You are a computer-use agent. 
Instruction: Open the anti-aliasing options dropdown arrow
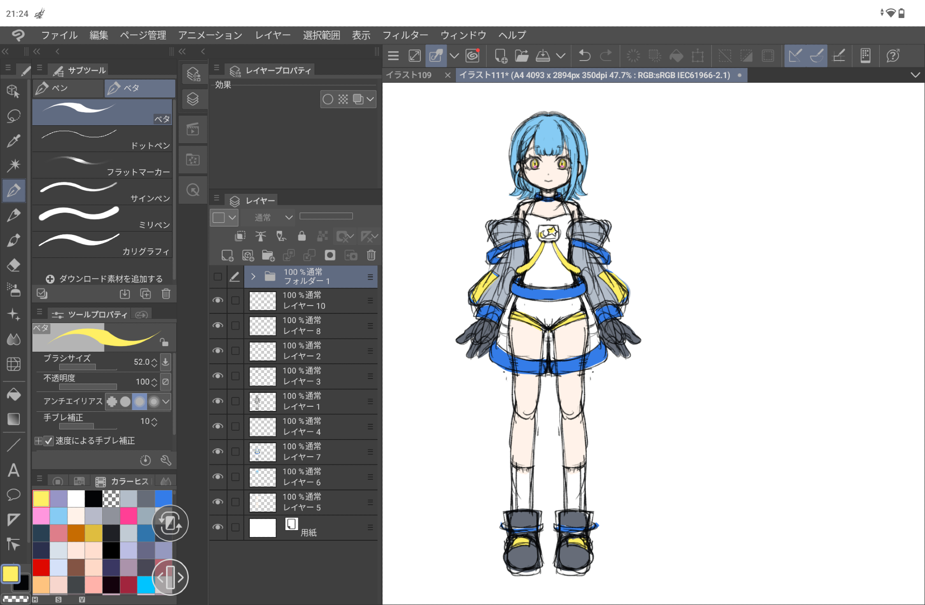pyautogui.click(x=166, y=401)
